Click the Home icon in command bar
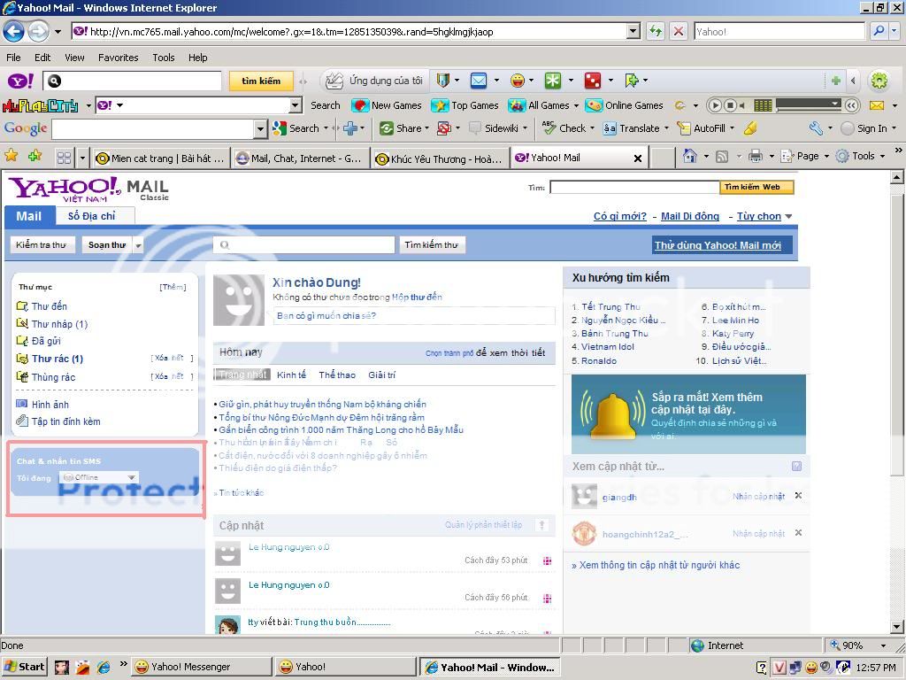The image size is (906, 680). (x=690, y=157)
